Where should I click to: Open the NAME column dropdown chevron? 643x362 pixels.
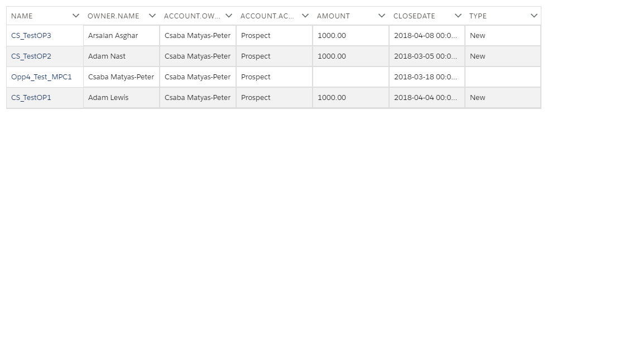pyautogui.click(x=75, y=16)
